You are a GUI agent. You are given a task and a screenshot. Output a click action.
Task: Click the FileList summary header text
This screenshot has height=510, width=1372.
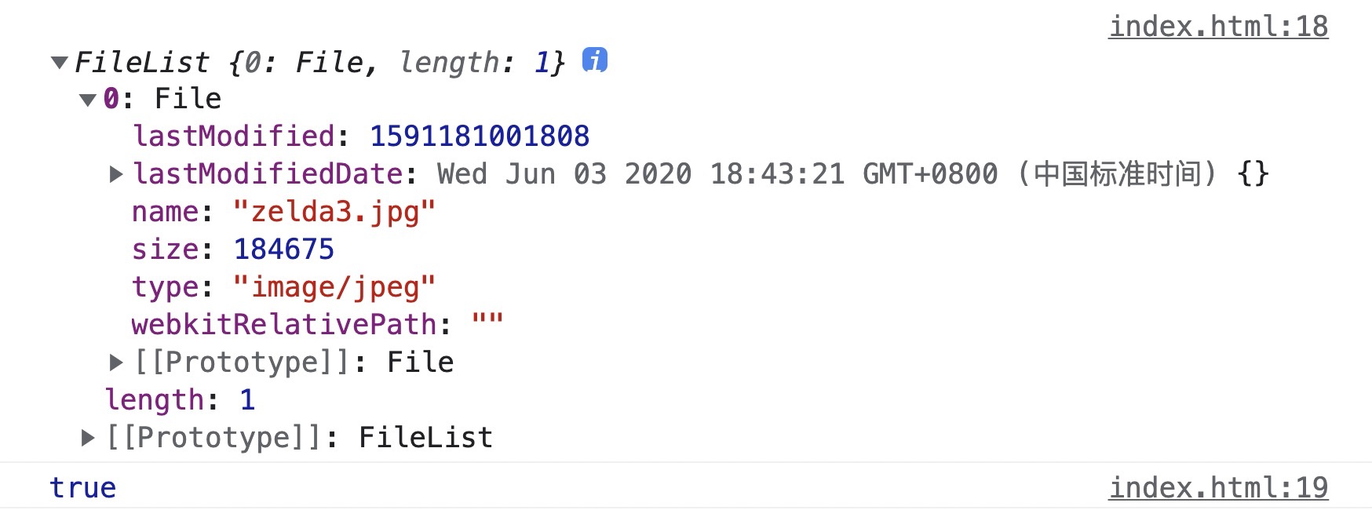click(x=319, y=62)
